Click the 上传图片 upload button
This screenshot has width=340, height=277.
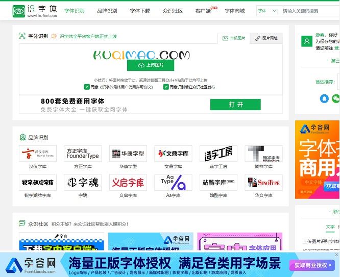[x=151, y=65]
